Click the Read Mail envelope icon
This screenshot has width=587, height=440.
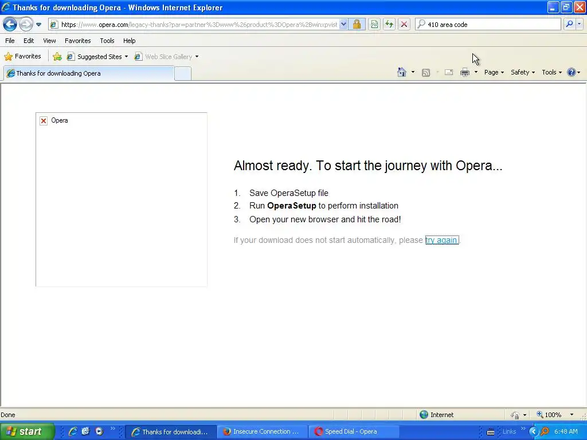449,72
